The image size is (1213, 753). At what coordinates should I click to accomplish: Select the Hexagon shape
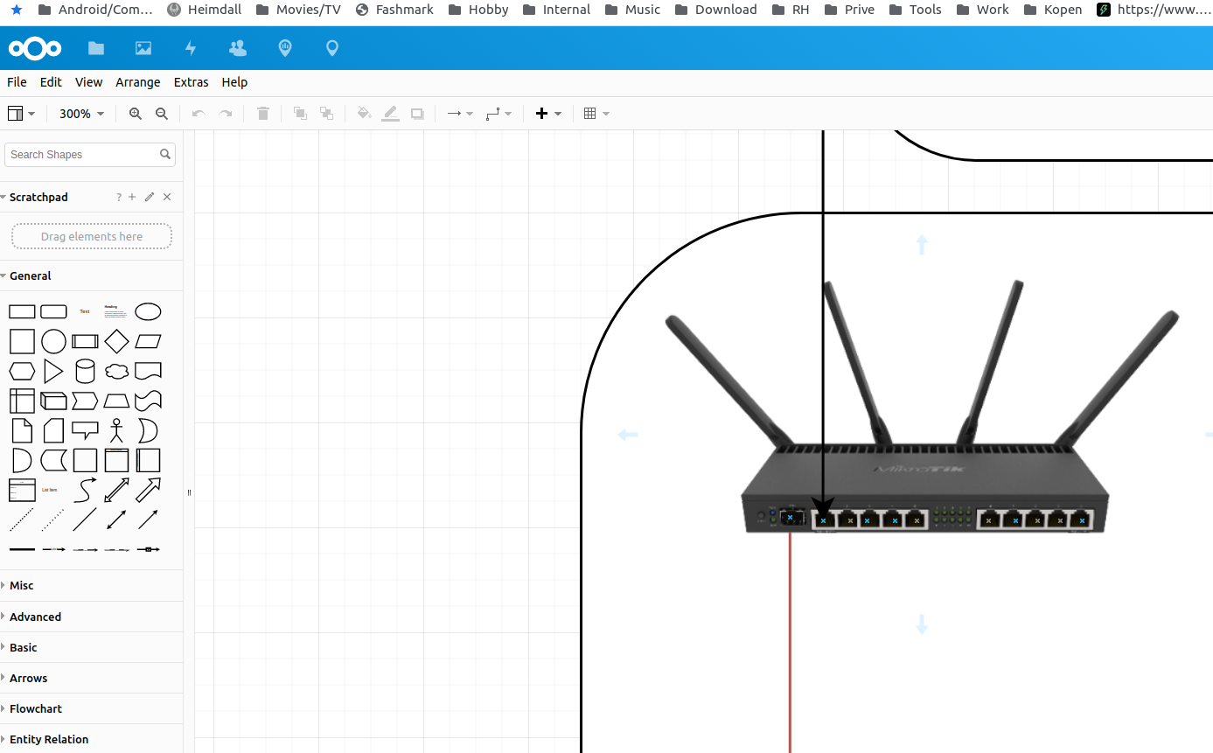point(22,371)
